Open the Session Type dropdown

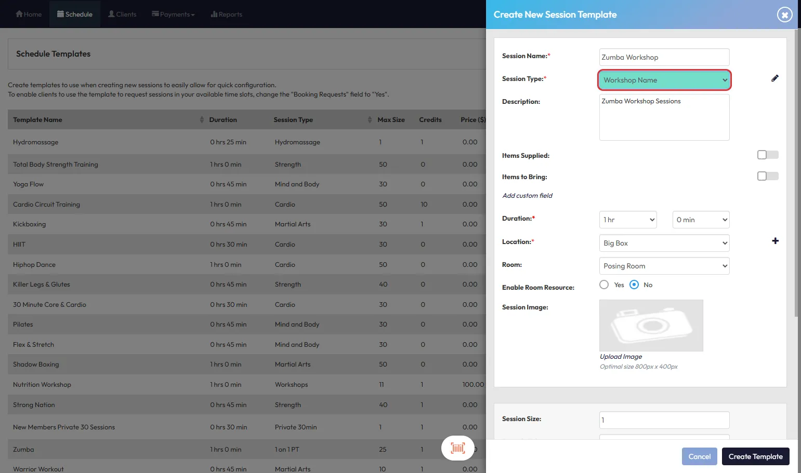pyautogui.click(x=664, y=80)
